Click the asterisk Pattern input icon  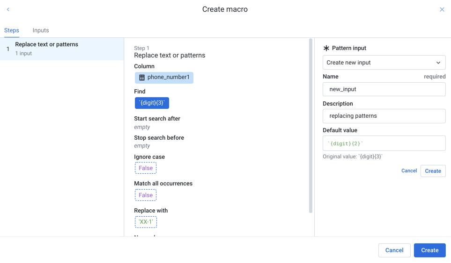tap(326, 48)
